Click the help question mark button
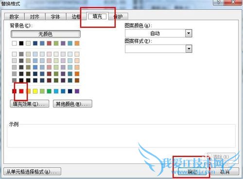The height and width of the screenshot is (179, 243). click(x=218, y=2)
